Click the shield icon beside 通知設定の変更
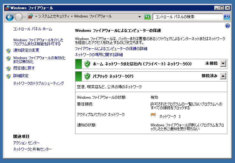235x163 pixels. click(9, 51)
